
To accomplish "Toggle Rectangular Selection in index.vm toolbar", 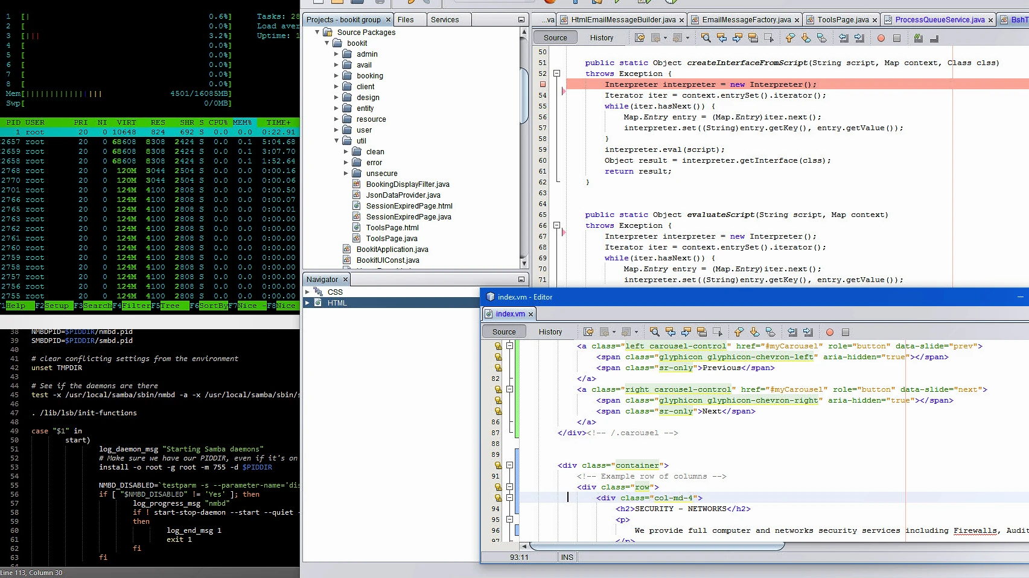I will pos(718,332).
